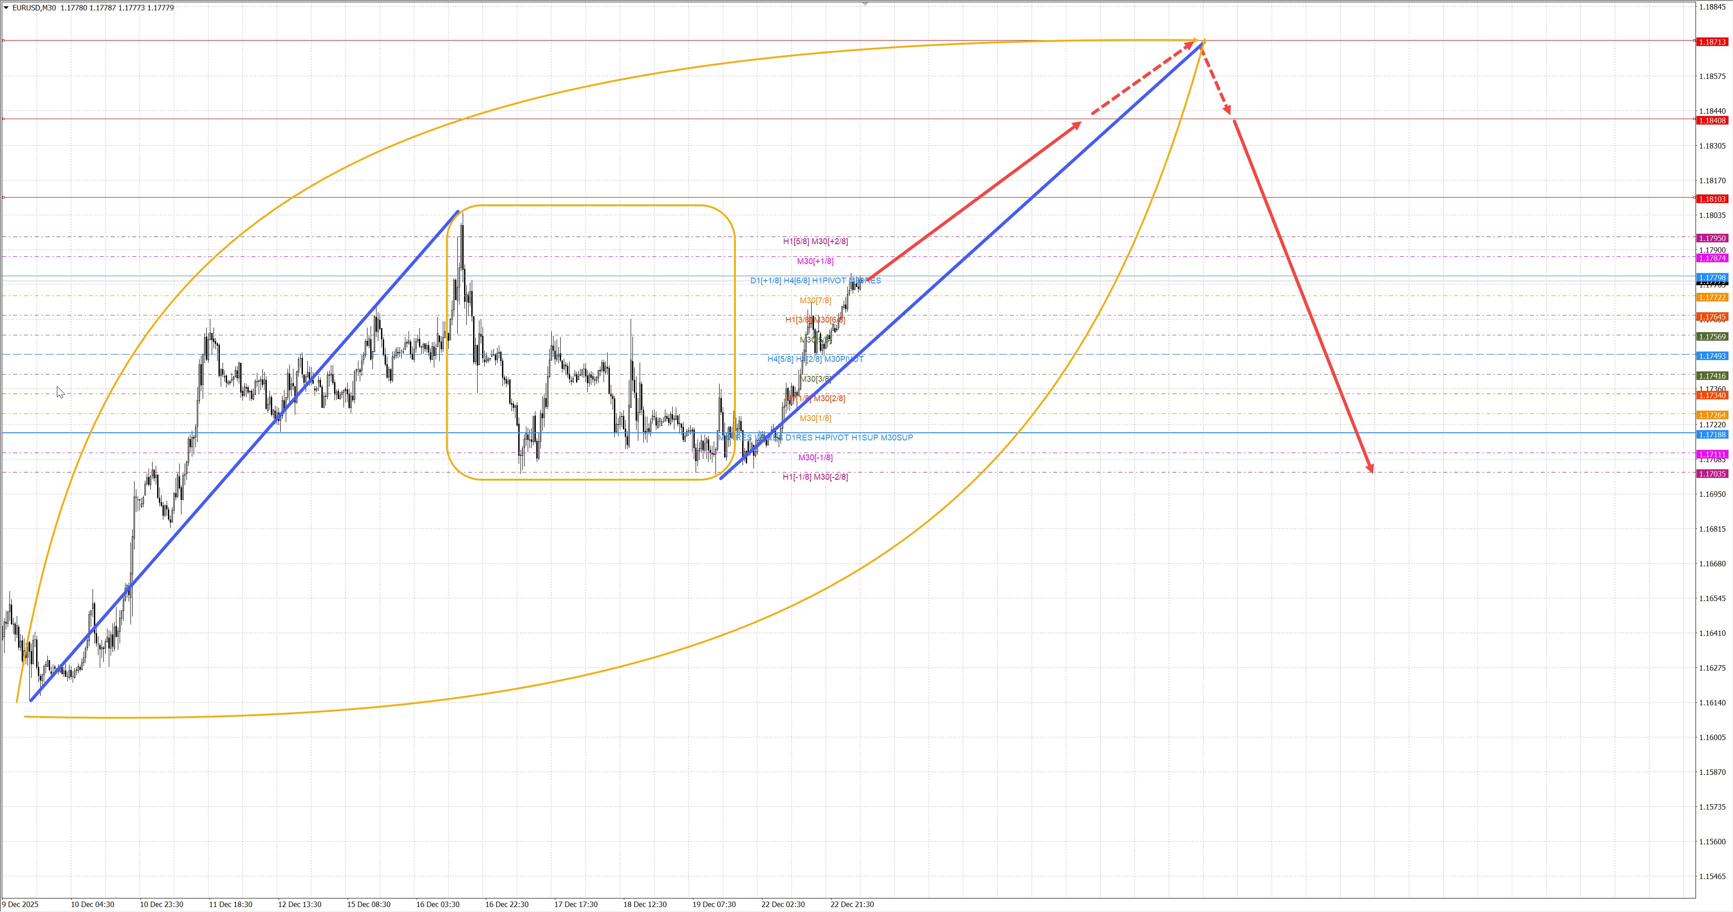Select left anchor of the 1.18713 line
This screenshot has width=1733, height=912.
coord(3,40)
